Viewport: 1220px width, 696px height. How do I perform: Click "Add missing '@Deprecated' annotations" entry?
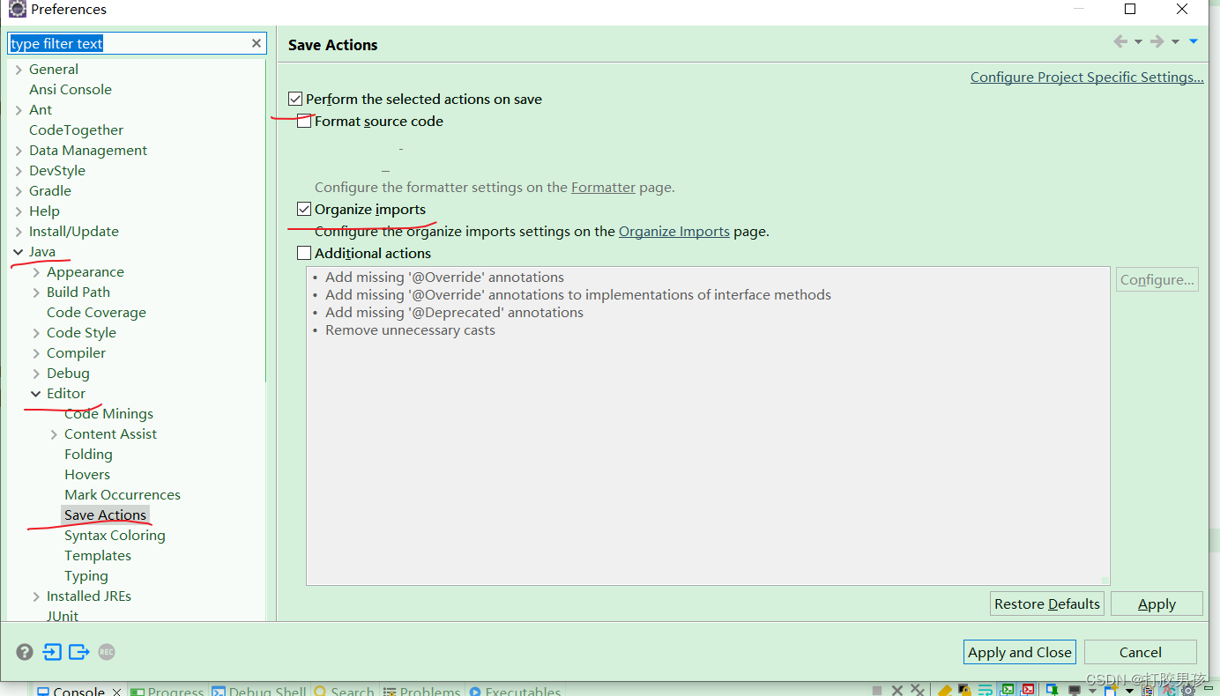(x=454, y=313)
